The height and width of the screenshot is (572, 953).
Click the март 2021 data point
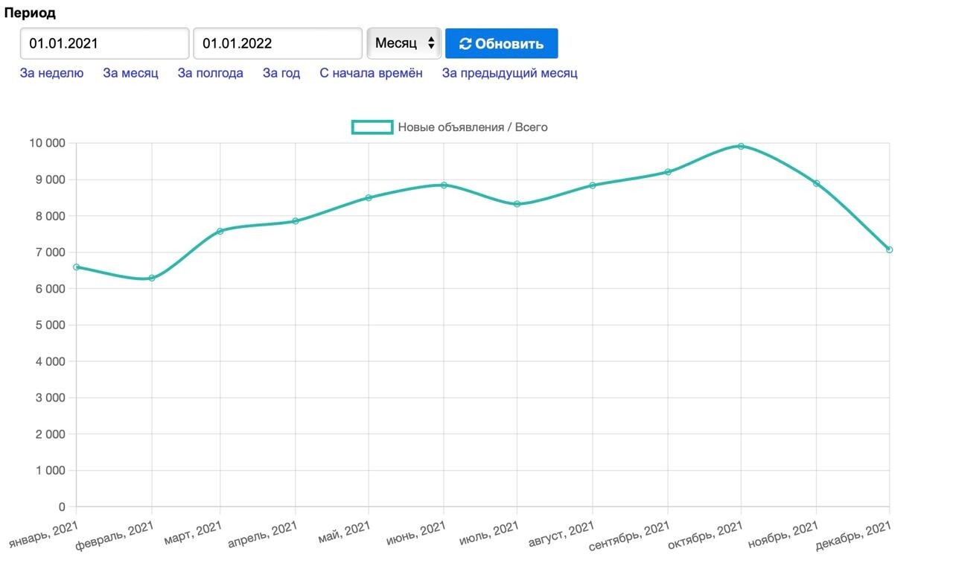220,231
